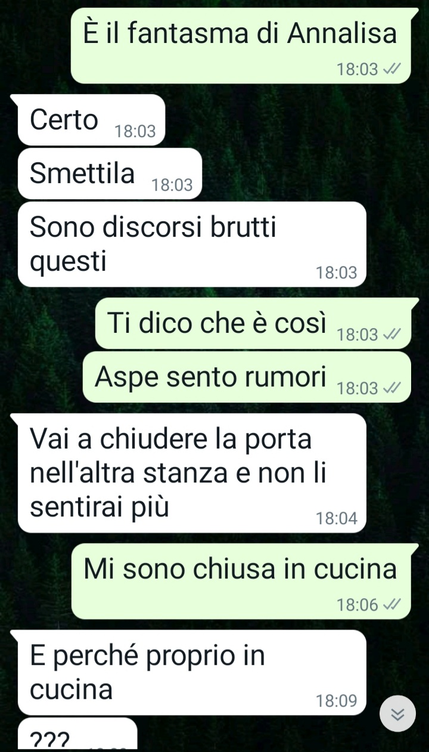Image resolution: width=429 pixels, height=752 pixels.
Task: Select the 'Vai a chiudere la porta' message
Action: 192,473
